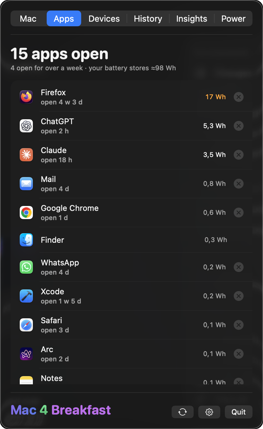
Task: Quit Firefox with its X button
Action: 239,97
